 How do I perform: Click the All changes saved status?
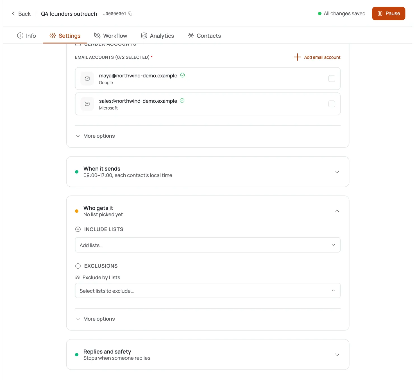[x=342, y=14]
